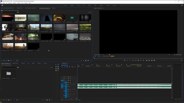Switch to the Color workspace

[x=84, y=5]
